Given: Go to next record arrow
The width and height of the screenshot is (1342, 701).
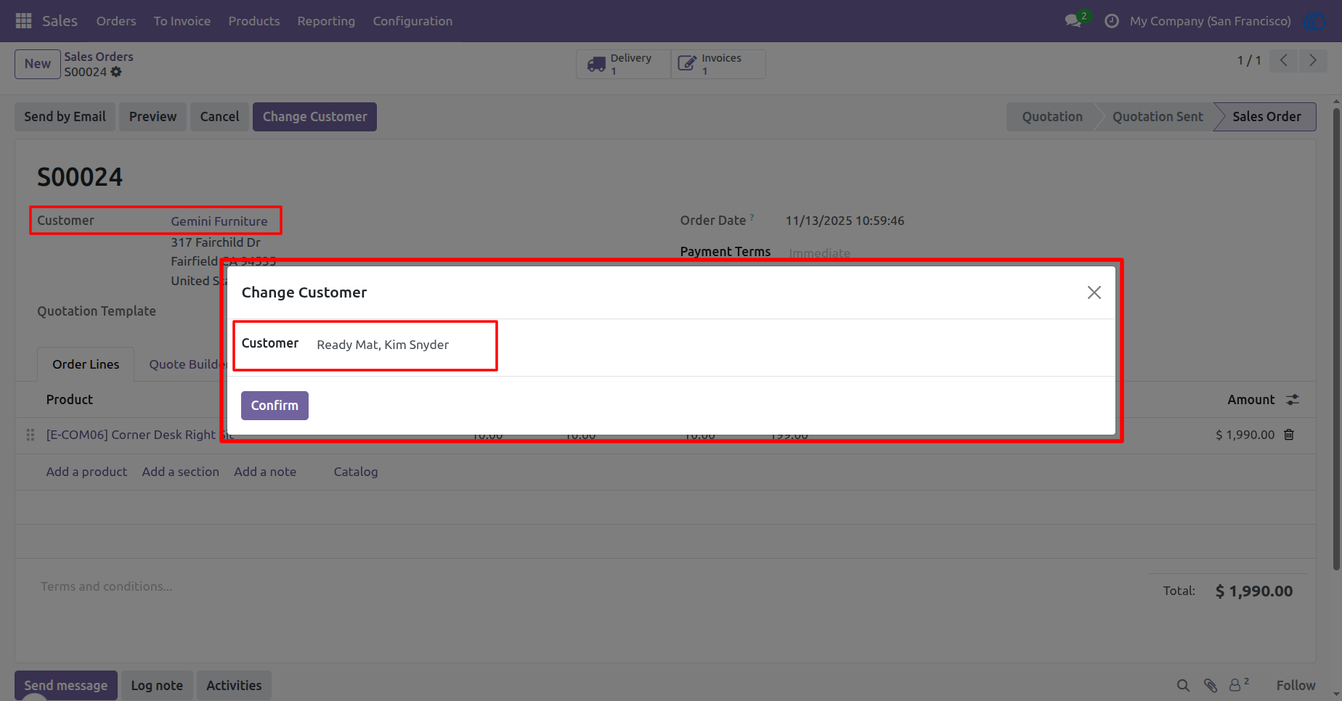Looking at the screenshot, I should point(1312,60).
